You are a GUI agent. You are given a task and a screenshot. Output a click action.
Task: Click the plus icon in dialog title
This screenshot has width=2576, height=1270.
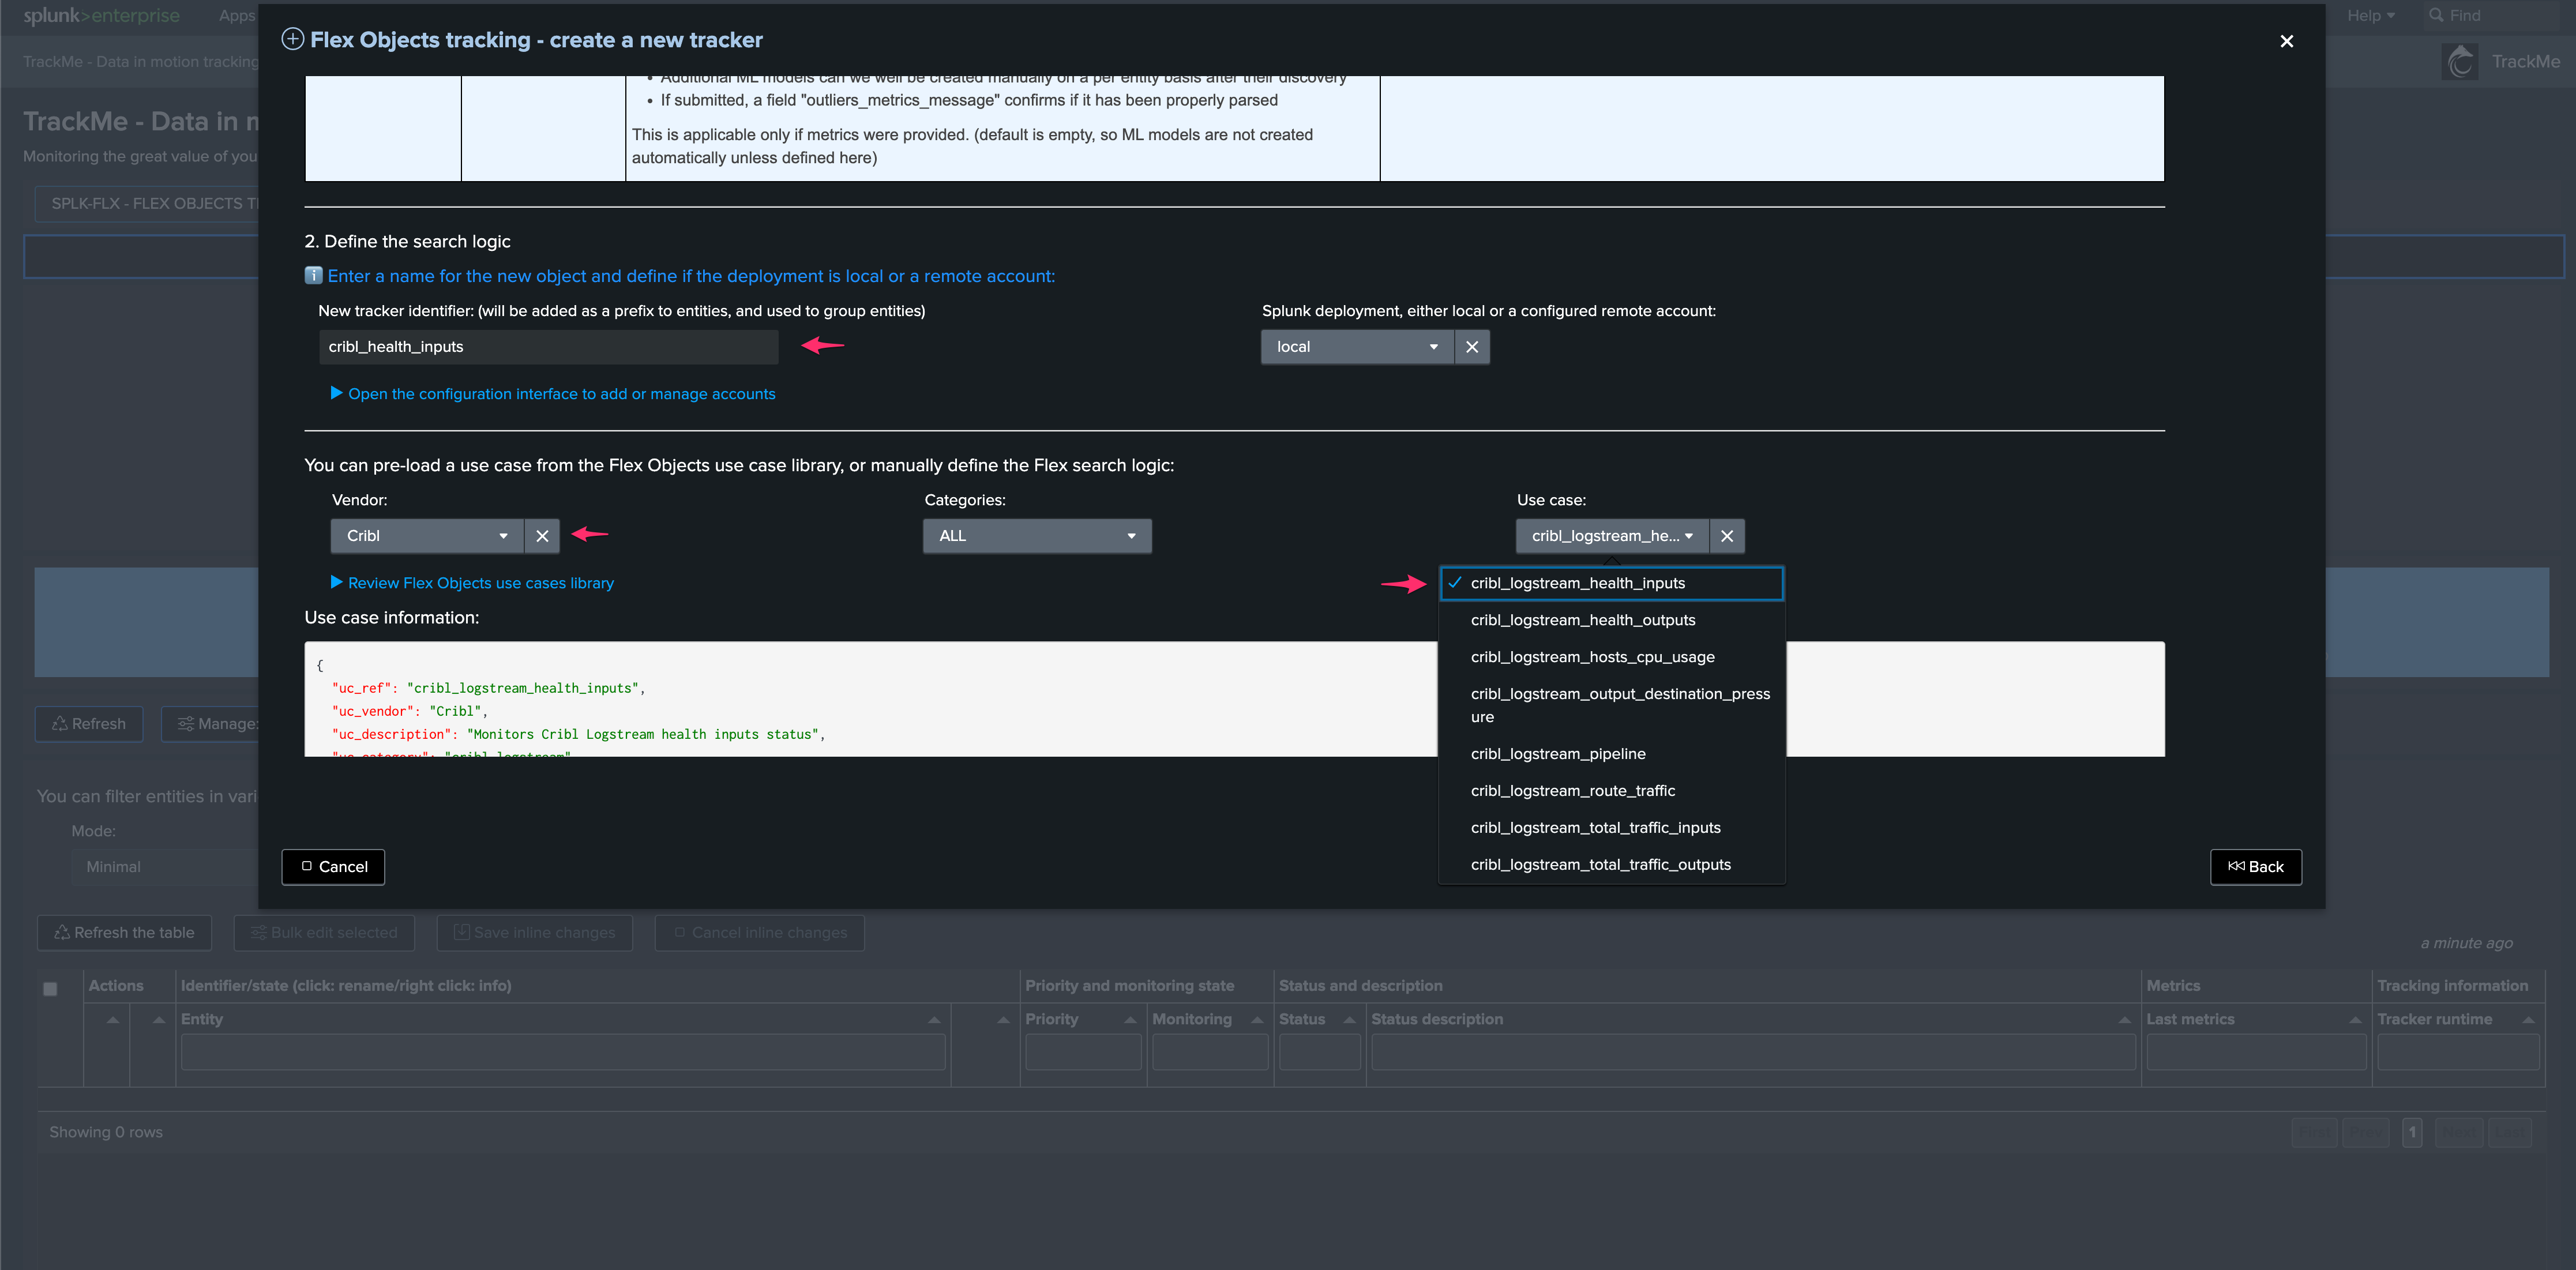coord(292,40)
